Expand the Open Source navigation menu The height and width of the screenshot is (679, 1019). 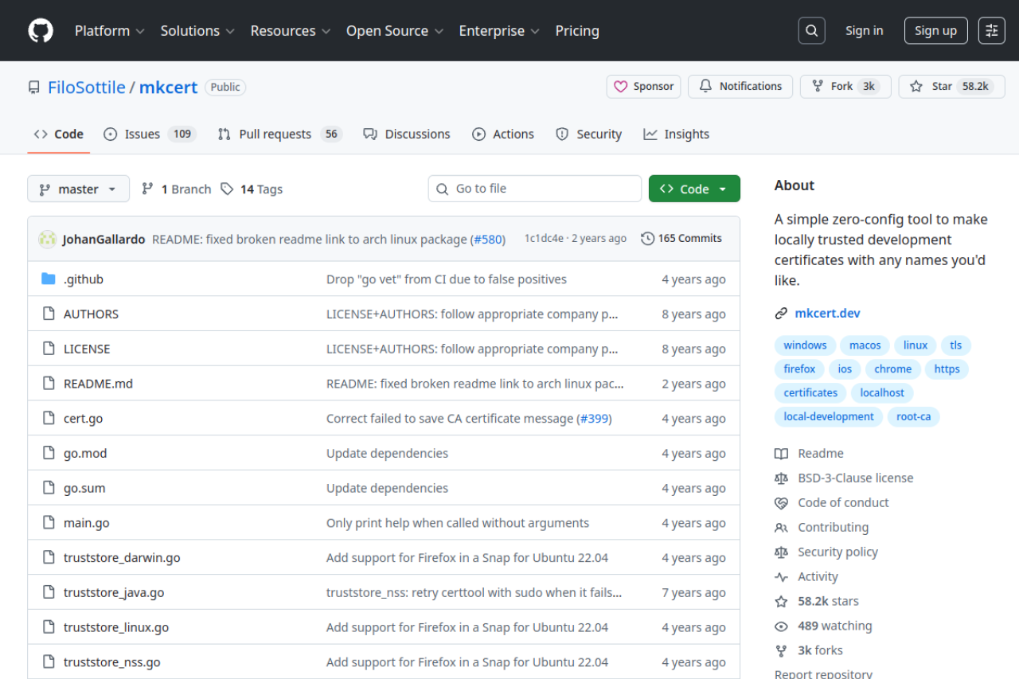[x=394, y=30]
